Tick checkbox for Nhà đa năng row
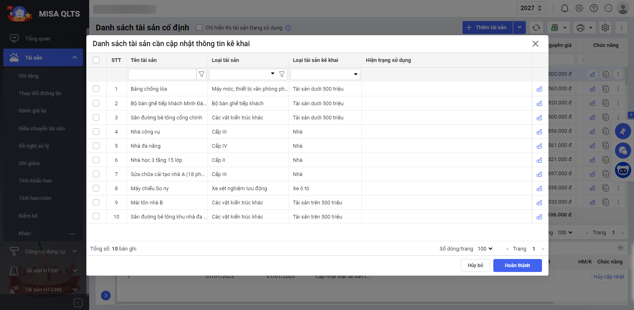This screenshot has width=634, height=310. pyautogui.click(x=96, y=146)
